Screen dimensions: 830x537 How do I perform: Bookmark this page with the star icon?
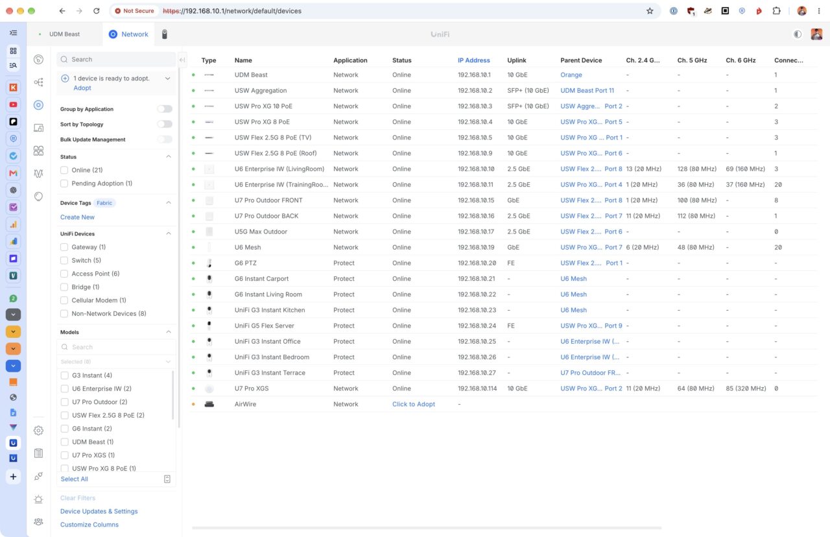[650, 11]
